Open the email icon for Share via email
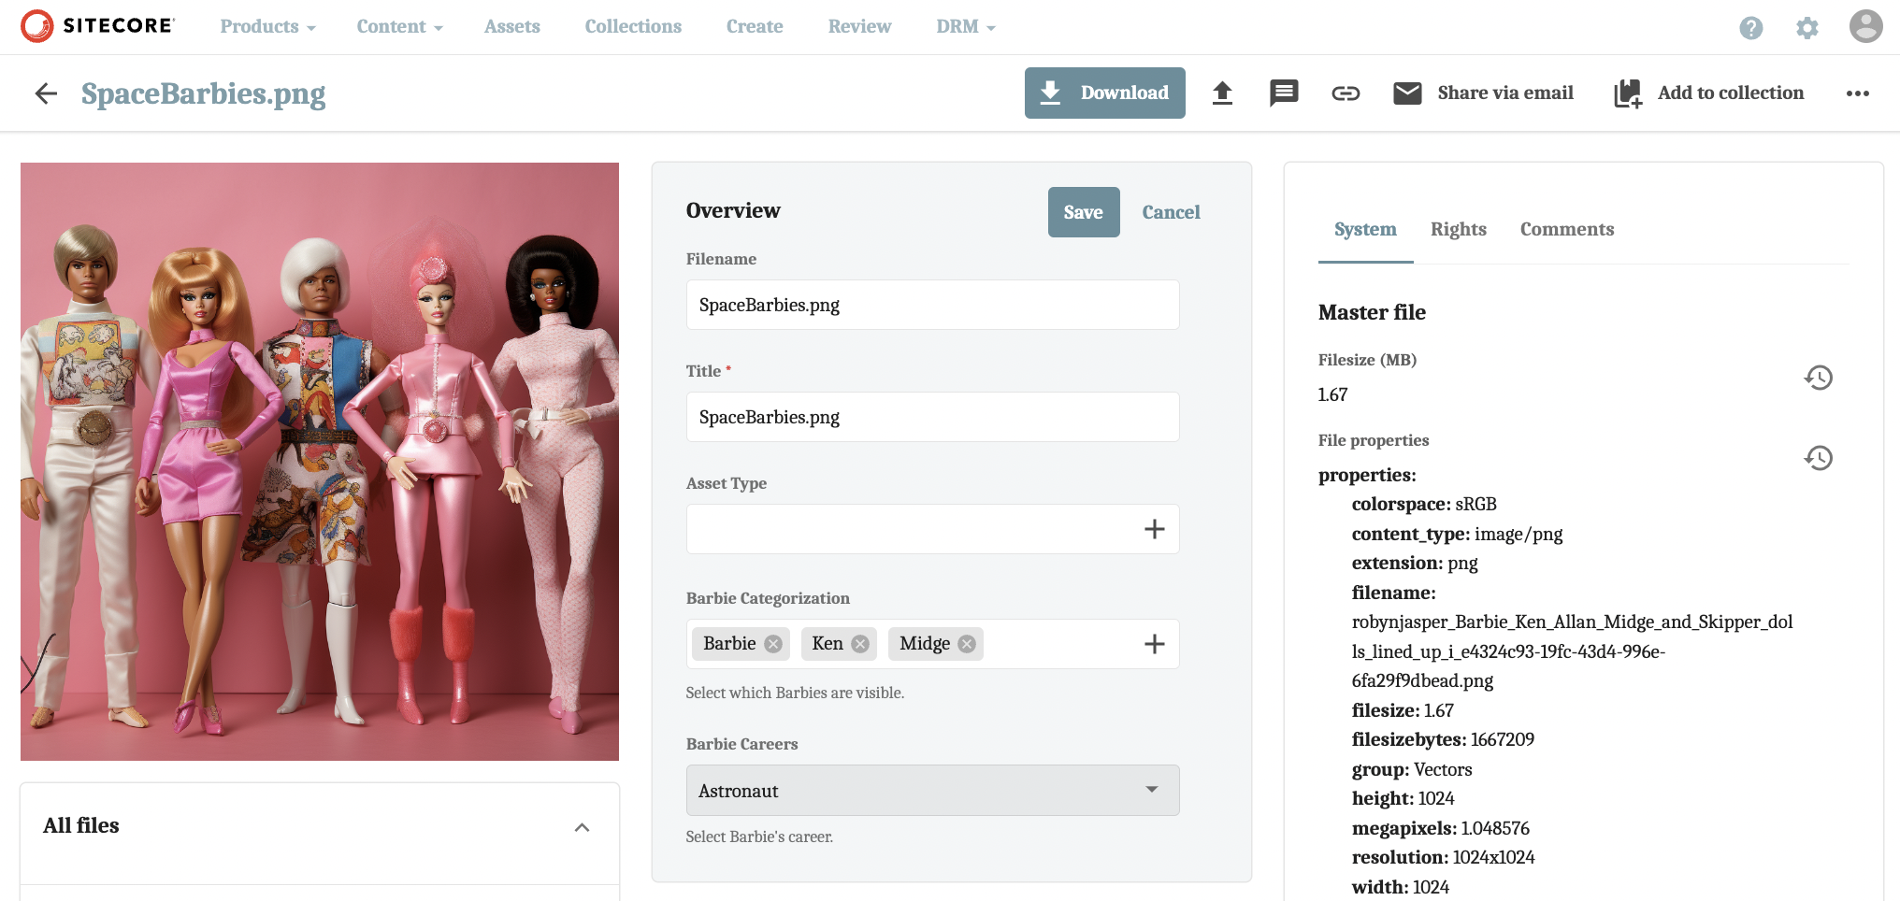This screenshot has height=901, width=1900. click(x=1407, y=93)
